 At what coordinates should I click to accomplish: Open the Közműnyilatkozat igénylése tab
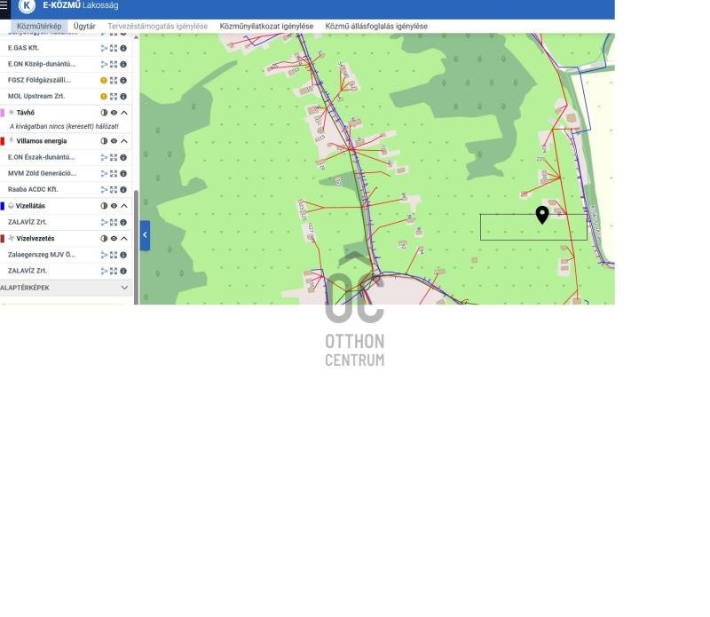(x=266, y=27)
